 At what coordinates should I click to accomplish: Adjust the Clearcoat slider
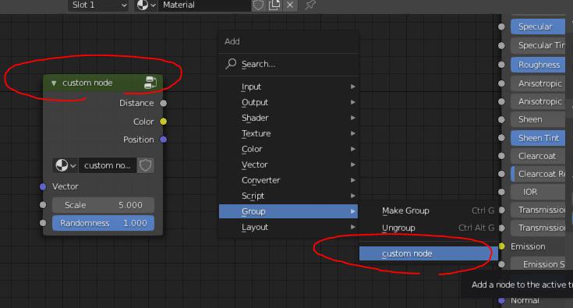click(x=538, y=156)
